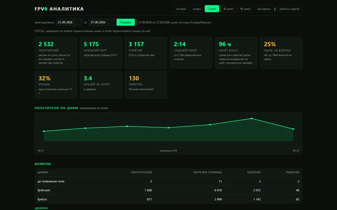This screenshot has height=210, width=337.
Task: Select the «до появления поля» row
Action: click(x=168, y=181)
